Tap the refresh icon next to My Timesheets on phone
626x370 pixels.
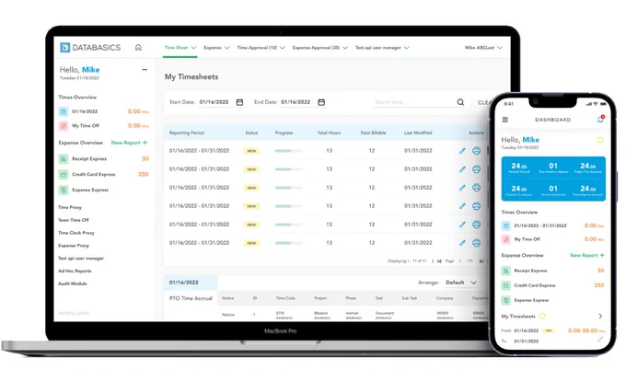coord(541,316)
